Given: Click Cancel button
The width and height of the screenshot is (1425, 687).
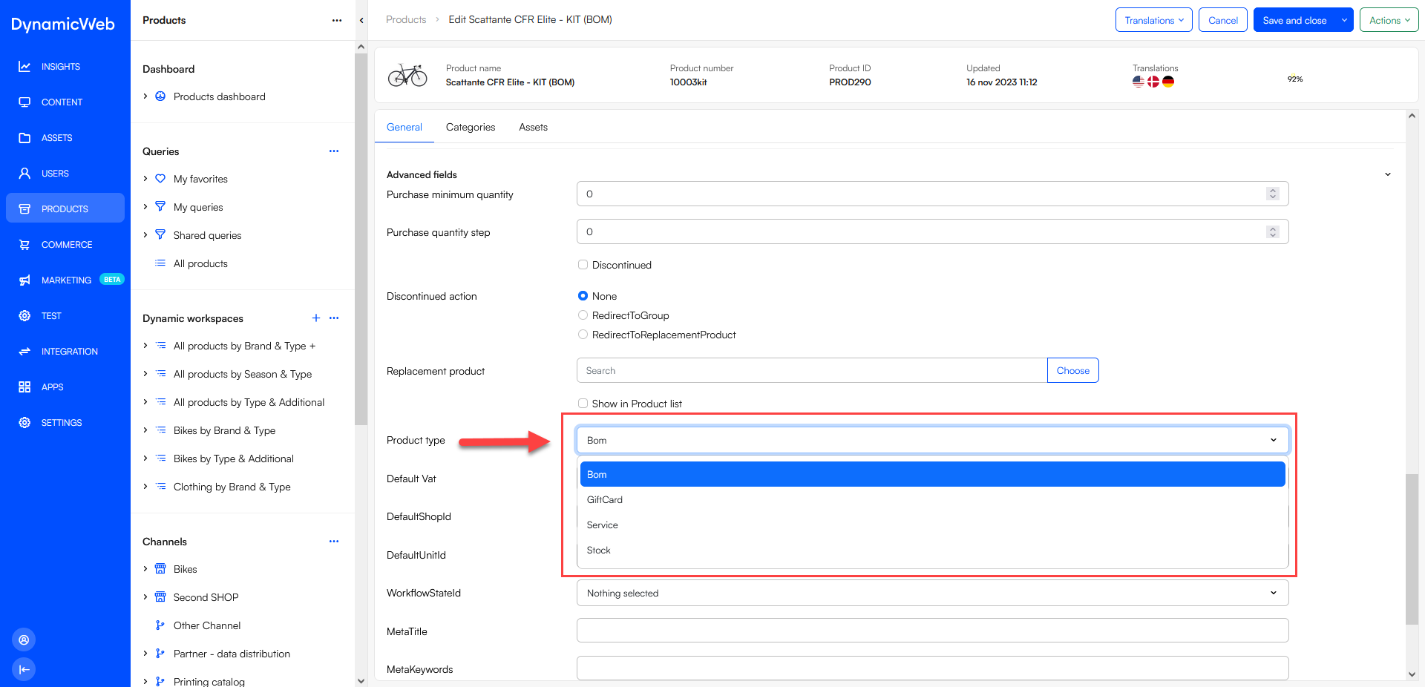Looking at the screenshot, I should coord(1222,20).
